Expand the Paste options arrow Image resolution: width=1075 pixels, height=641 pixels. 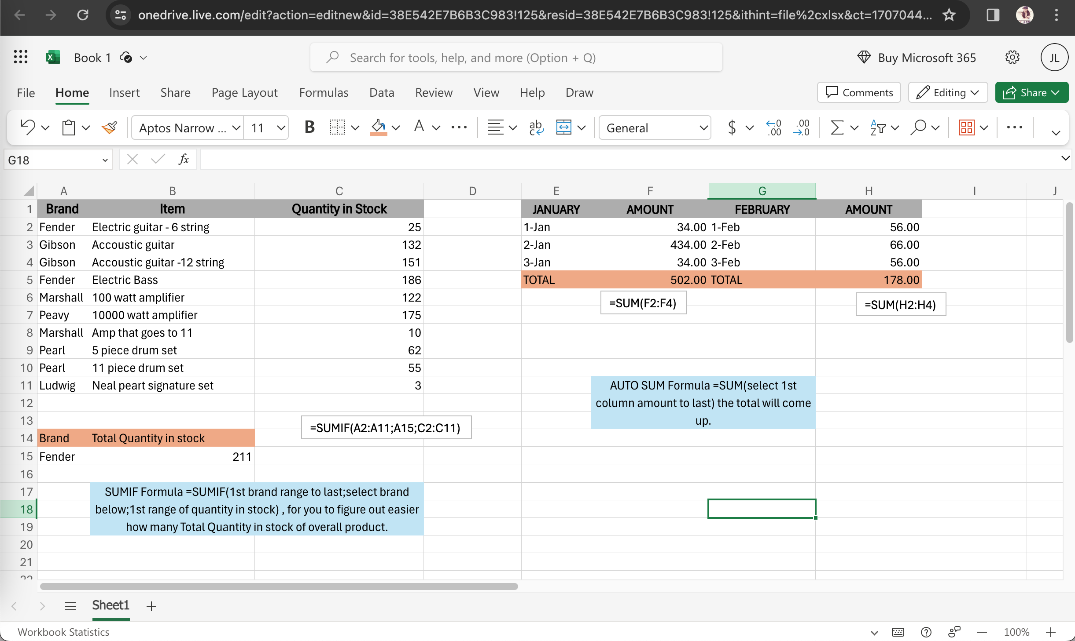point(86,128)
